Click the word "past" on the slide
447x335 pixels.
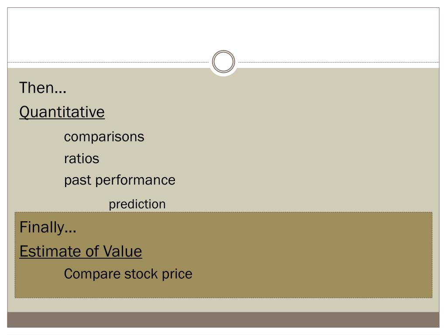click(x=78, y=180)
